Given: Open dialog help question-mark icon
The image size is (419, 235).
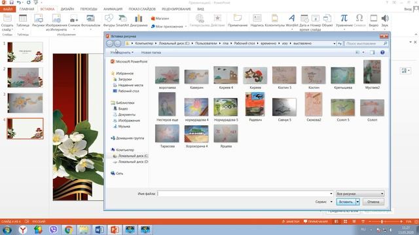Looking at the screenshot, I should pyautogui.click(x=382, y=52).
